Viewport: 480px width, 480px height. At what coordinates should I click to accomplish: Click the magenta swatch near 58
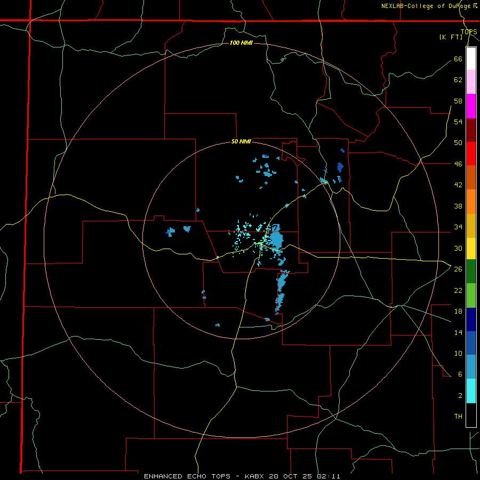471,106
